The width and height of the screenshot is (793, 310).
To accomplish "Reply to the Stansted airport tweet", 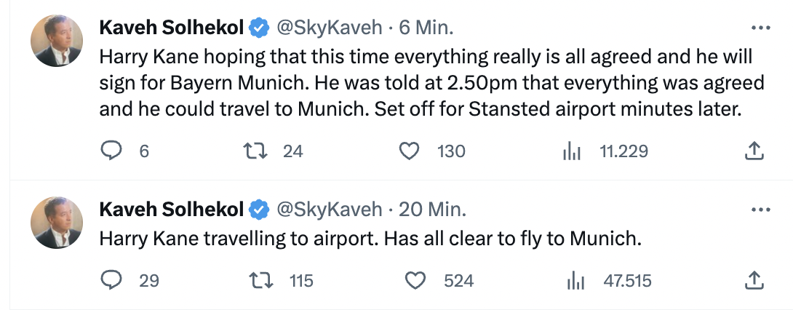I will tap(111, 151).
